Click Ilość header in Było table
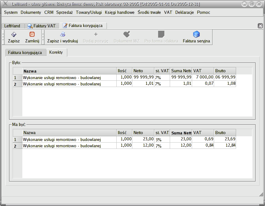 tap(124, 71)
